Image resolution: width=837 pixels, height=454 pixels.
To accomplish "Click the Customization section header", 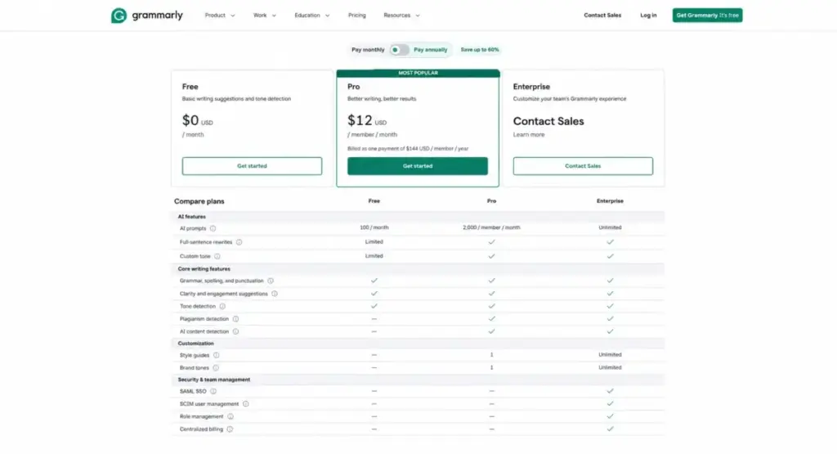I will tap(195, 344).
